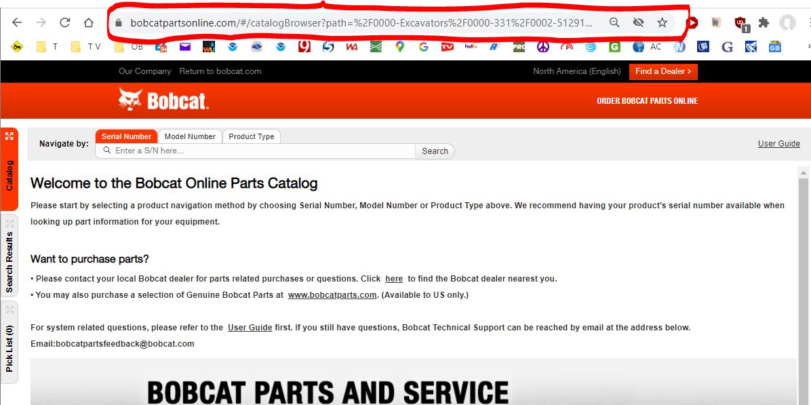The image size is (811, 405).
Task: Open the Extensions puzzle piece menu
Action: coord(764,22)
